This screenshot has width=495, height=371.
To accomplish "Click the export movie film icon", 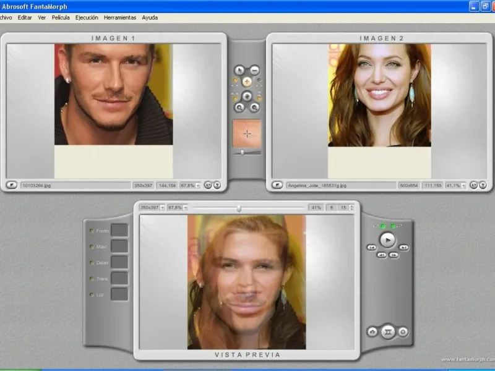I will click(388, 332).
